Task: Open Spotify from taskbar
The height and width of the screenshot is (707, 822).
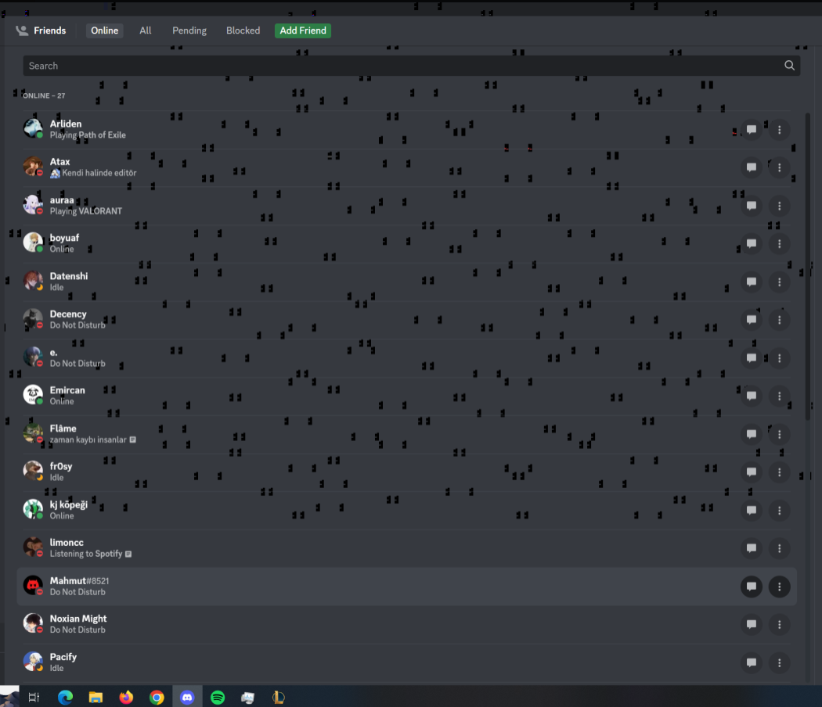Action: pyautogui.click(x=218, y=697)
